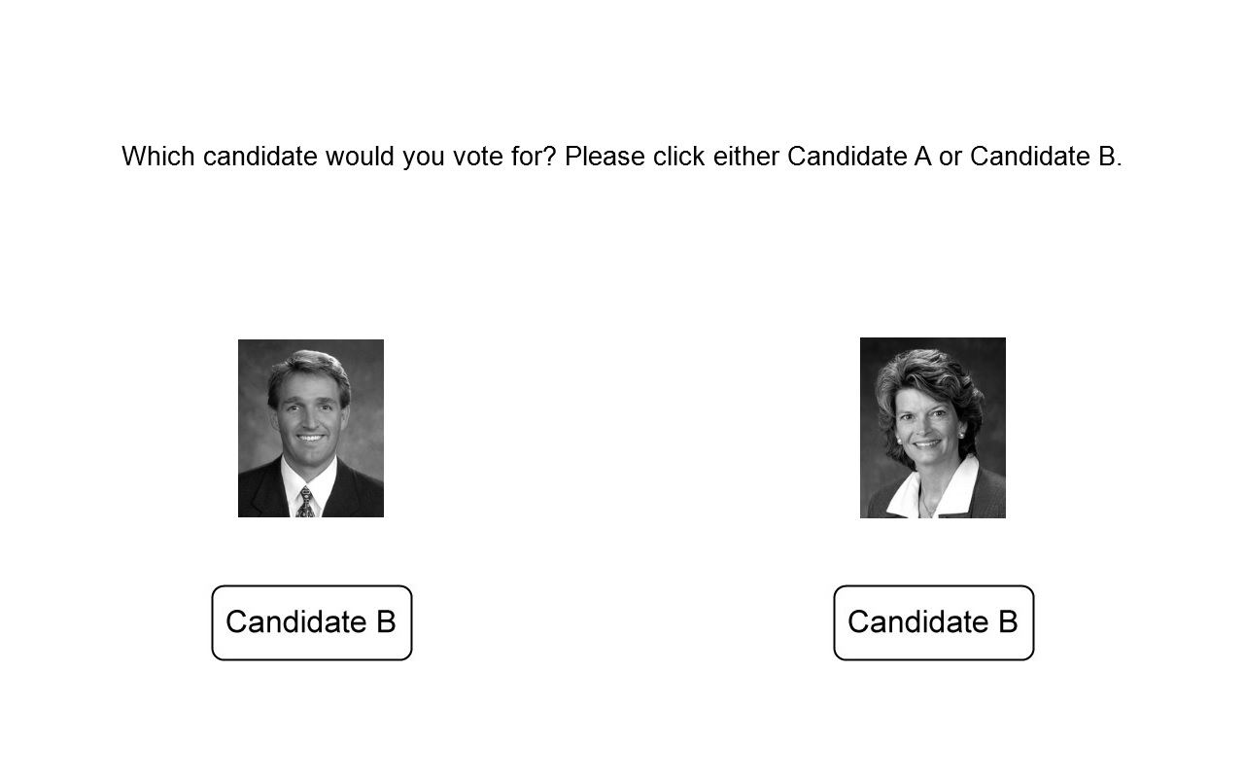Vote for the male candidate using his button
Image resolution: width=1244 pixels, height=778 pixels.
[312, 622]
